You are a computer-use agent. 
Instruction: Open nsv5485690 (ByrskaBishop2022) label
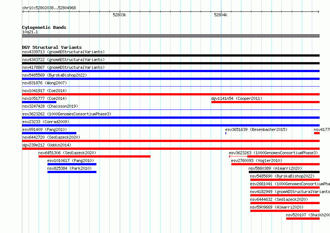tap(282, 176)
